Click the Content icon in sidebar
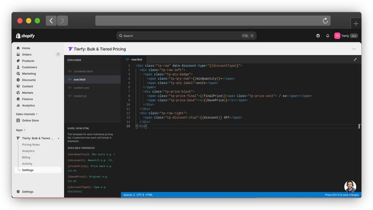 tap(18, 86)
